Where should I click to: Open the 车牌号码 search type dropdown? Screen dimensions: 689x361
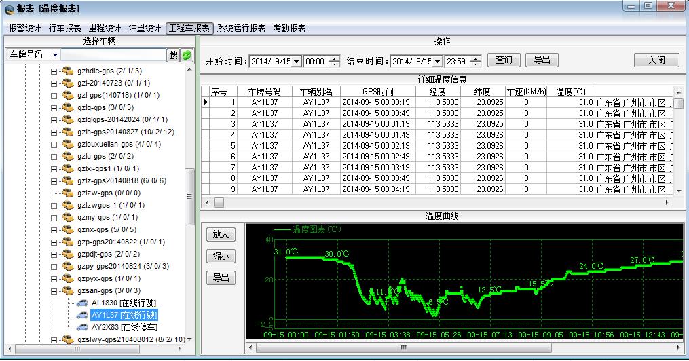(54, 55)
